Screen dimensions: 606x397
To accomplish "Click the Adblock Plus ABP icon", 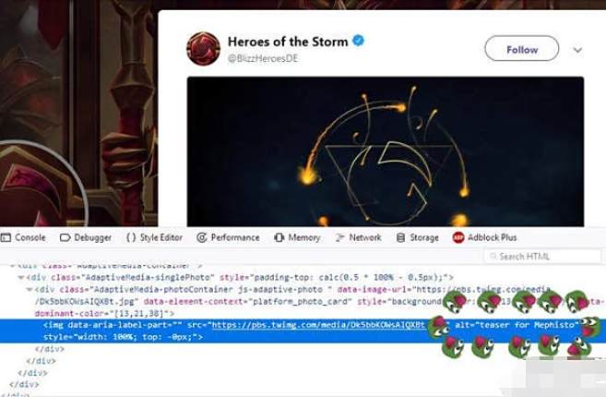I will point(458,237).
